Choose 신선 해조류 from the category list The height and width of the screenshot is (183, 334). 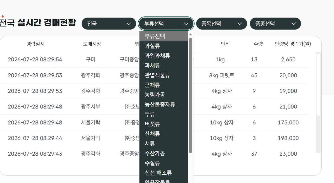[x=164, y=173]
